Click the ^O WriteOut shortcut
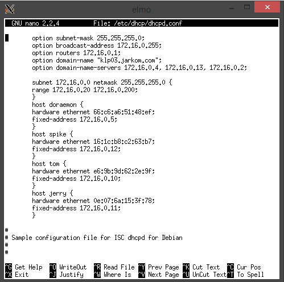 click(x=68, y=267)
